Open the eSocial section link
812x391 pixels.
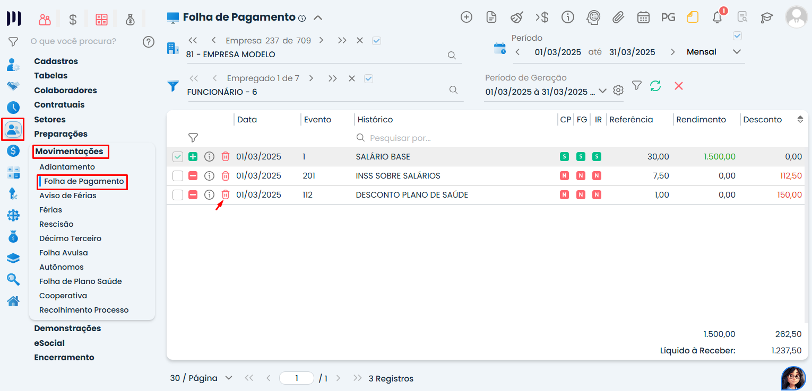(49, 343)
